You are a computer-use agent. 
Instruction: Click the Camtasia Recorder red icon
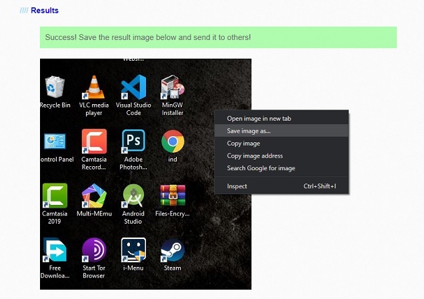pos(94,141)
